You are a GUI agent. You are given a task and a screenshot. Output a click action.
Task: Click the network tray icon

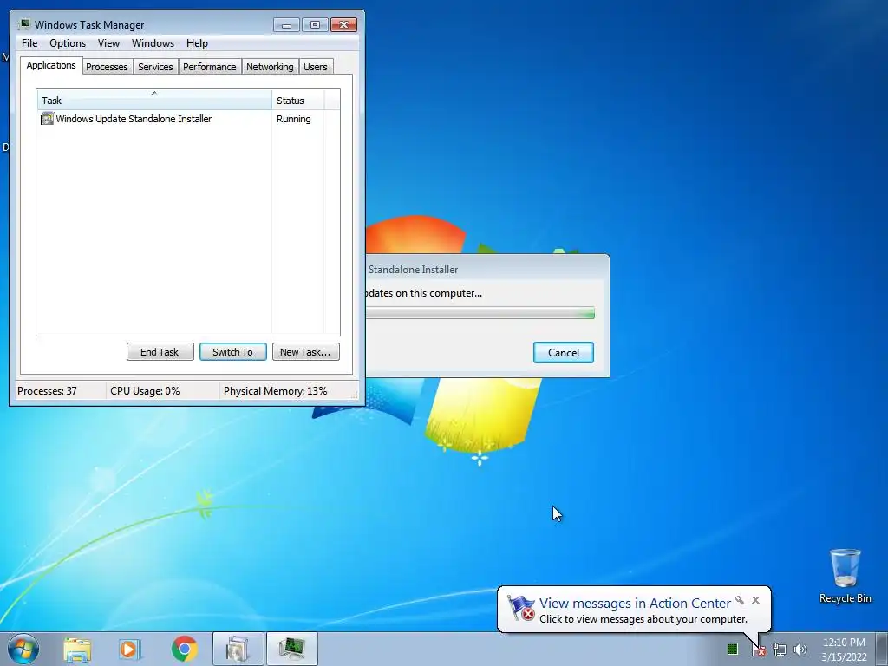pyautogui.click(x=780, y=650)
